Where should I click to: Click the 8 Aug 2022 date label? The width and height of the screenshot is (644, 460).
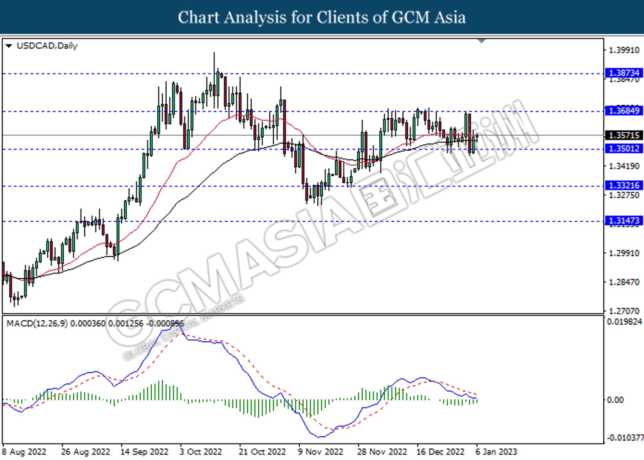[x=24, y=452]
